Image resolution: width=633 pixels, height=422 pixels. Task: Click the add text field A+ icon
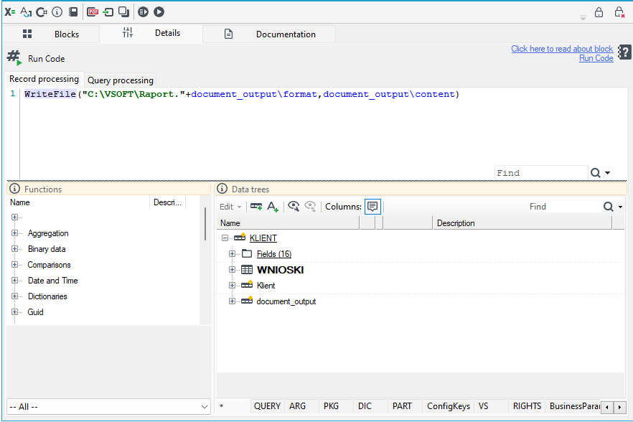point(273,207)
